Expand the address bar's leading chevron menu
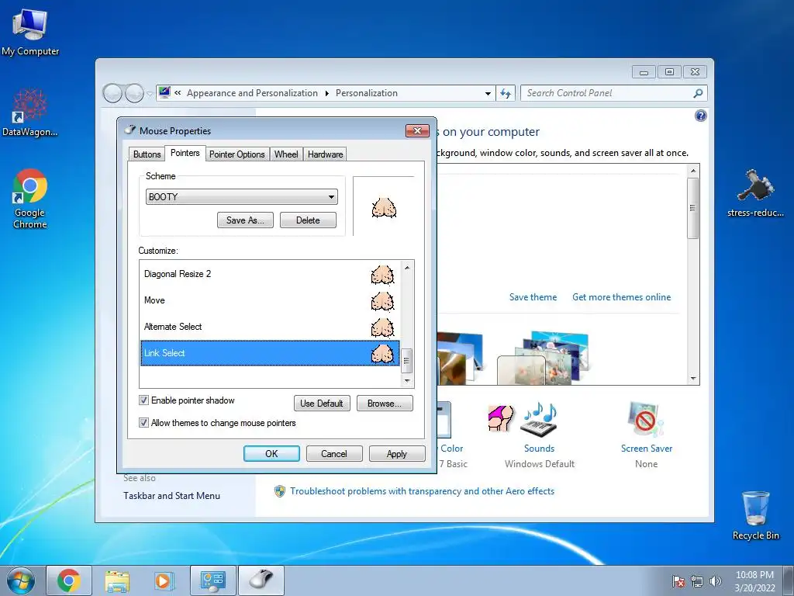The height and width of the screenshot is (596, 794). tap(178, 93)
